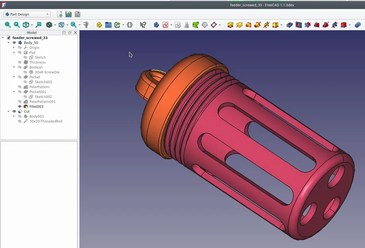
Task: Click the blue Create Body icon
Action: click(156, 25)
